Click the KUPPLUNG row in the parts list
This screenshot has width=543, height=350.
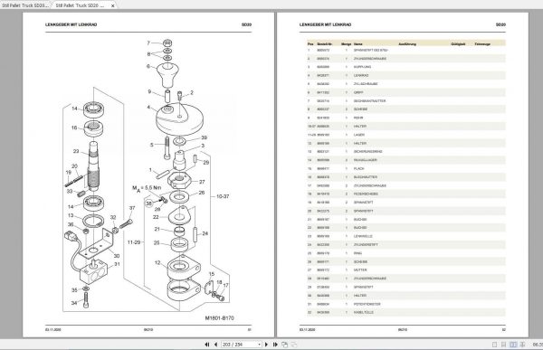pos(405,67)
